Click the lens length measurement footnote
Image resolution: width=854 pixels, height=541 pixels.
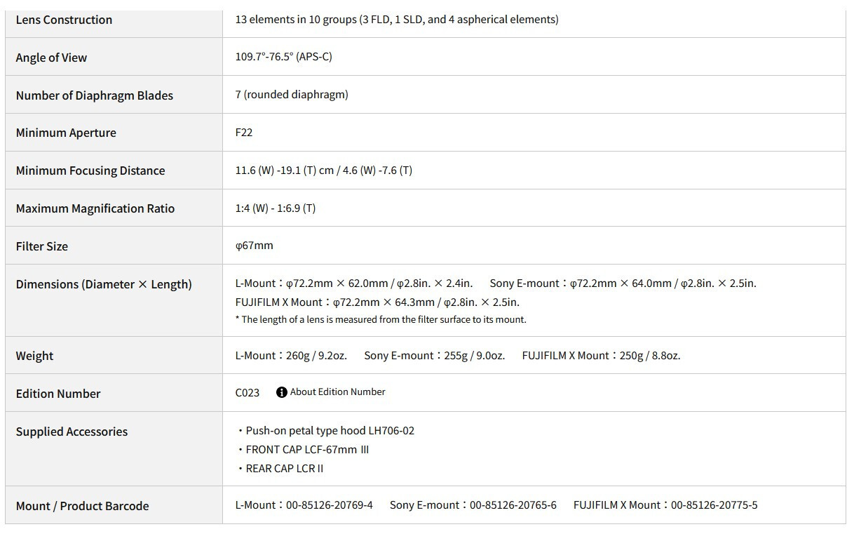[381, 319]
